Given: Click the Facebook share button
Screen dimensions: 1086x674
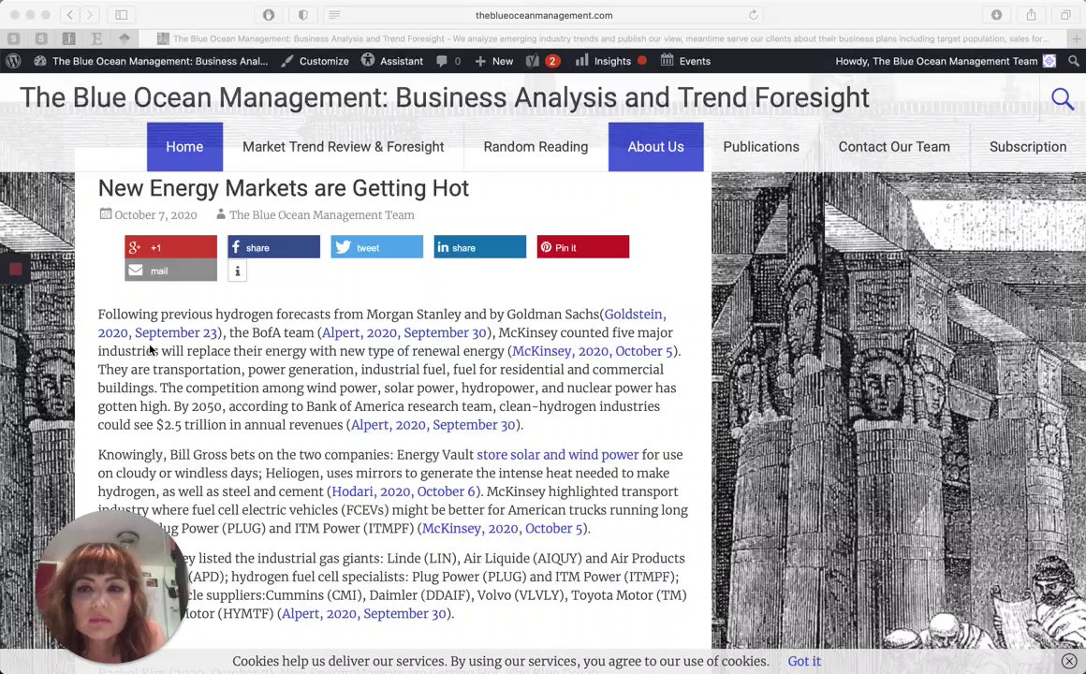Looking at the screenshot, I should pyautogui.click(x=273, y=246).
